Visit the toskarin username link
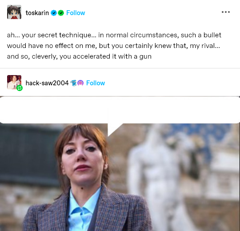Viewport: 240px width, 231px height. coord(37,13)
